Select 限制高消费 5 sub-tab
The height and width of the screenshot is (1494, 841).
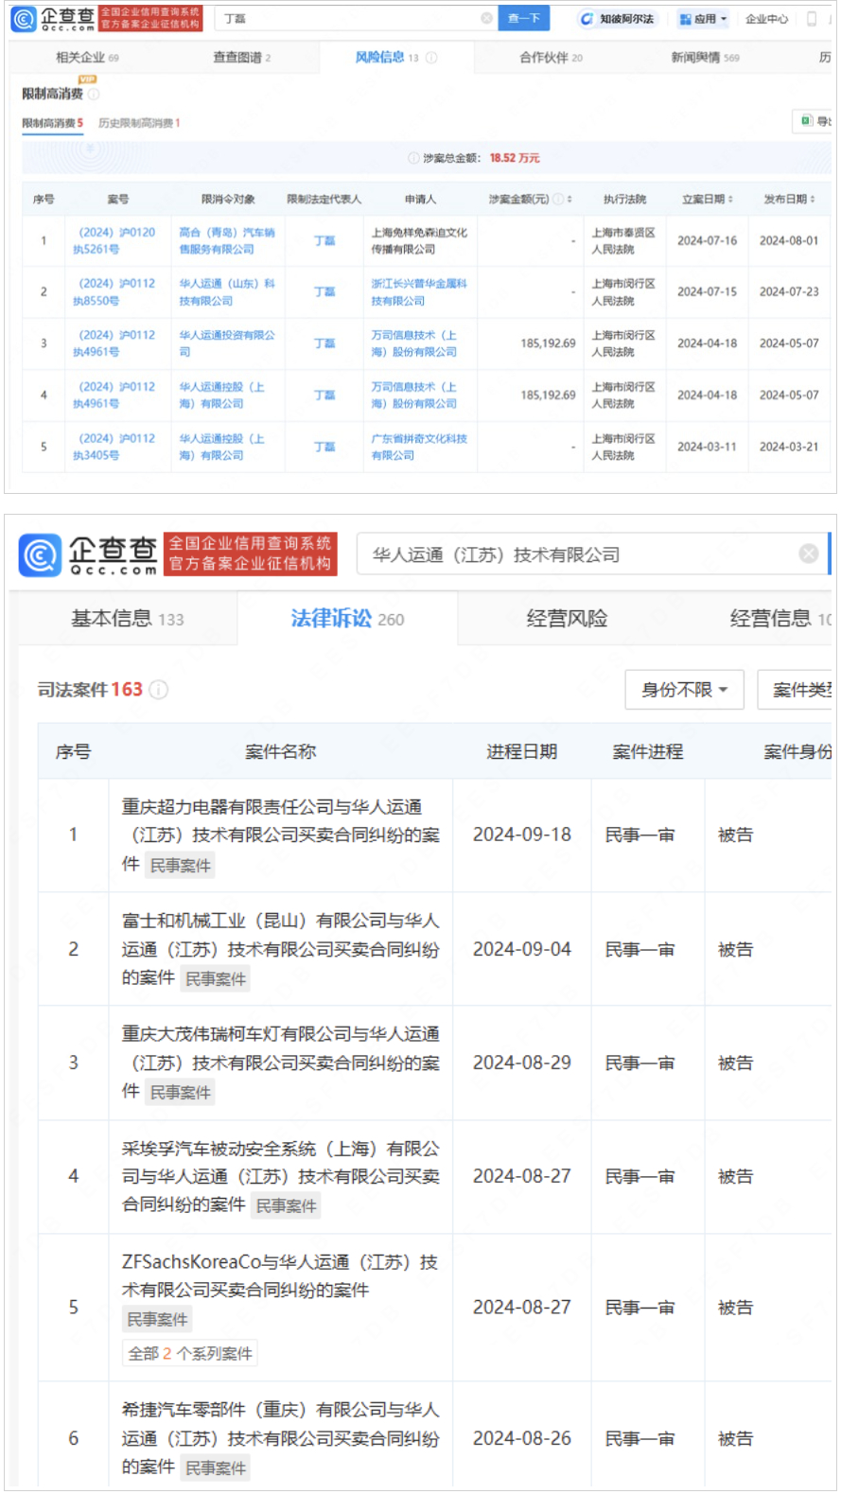coord(53,123)
